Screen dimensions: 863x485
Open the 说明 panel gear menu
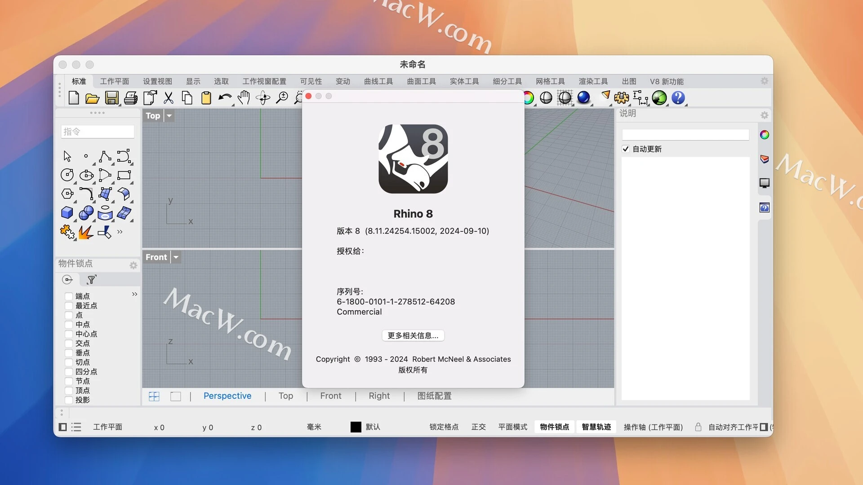coord(764,115)
